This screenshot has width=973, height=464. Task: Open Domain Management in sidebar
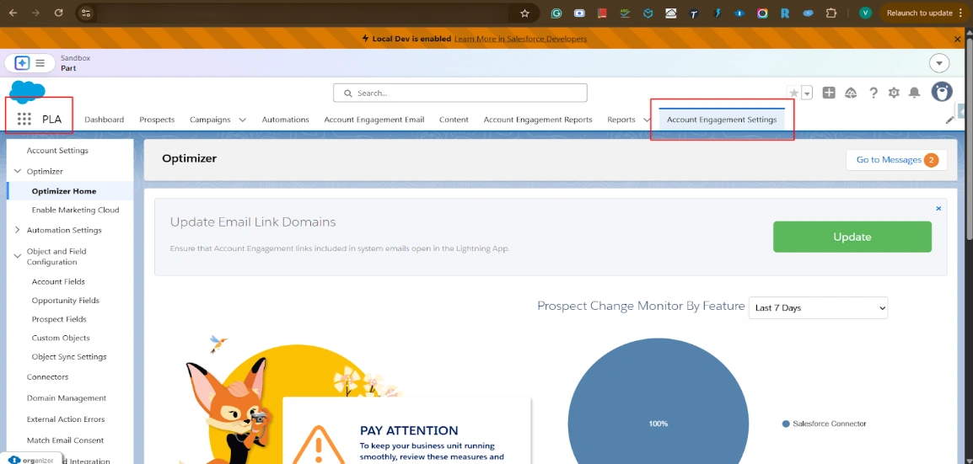[67, 397]
